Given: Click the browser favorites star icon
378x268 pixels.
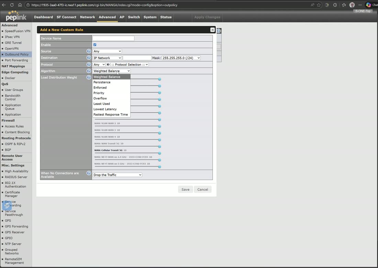Looking at the screenshot, I should [319, 5].
